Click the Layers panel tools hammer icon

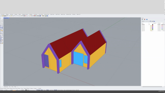point(153,21)
